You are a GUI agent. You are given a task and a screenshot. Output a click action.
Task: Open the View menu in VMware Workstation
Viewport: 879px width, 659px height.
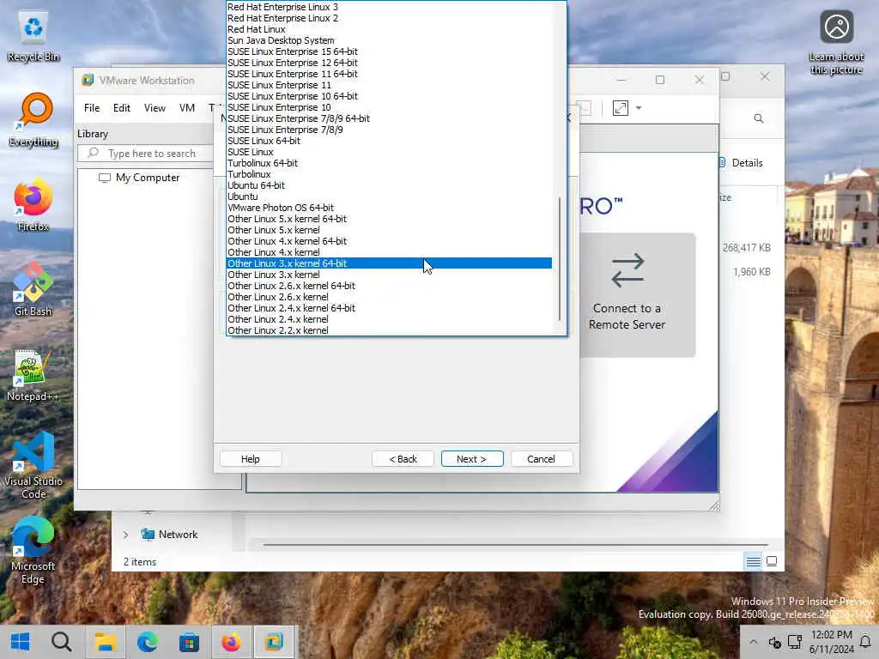click(x=155, y=108)
